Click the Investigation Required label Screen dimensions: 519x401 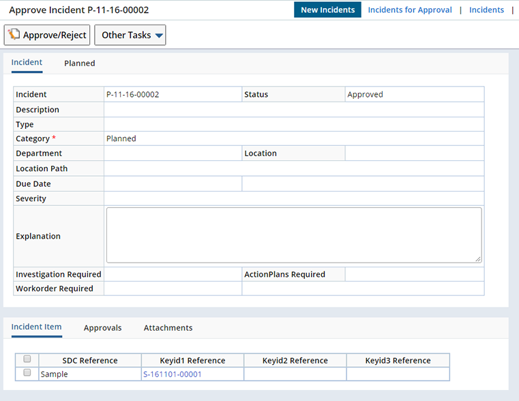[59, 274]
